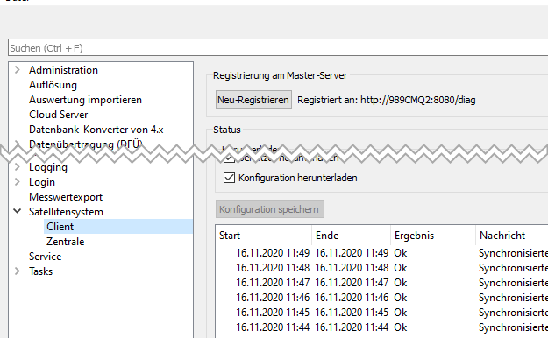The height and width of the screenshot is (338, 548).
Task: Expand the Administration tree node
Action: pos(18,70)
